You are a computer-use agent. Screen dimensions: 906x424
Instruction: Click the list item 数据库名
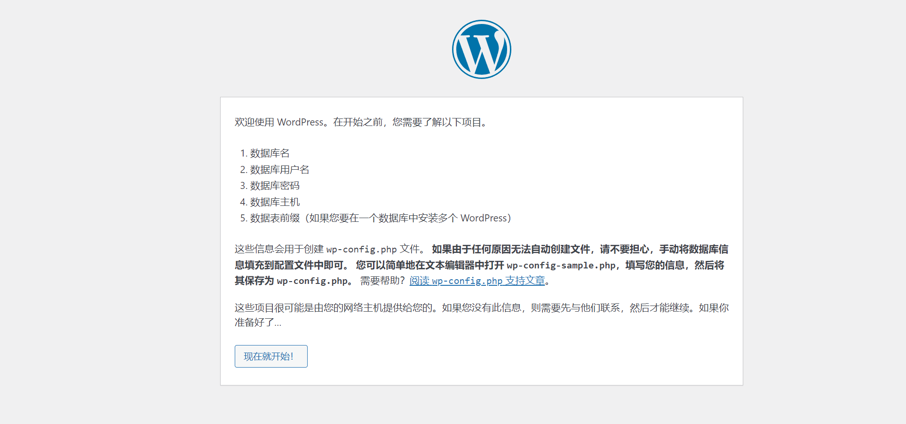(x=270, y=153)
